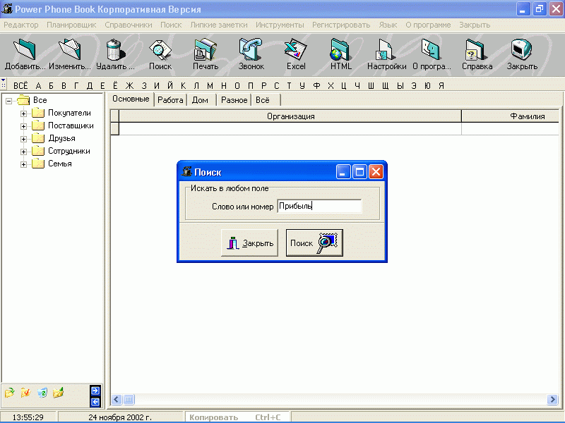
Task: Expand the Покупатели tree node
Action: click(x=23, y=114)
